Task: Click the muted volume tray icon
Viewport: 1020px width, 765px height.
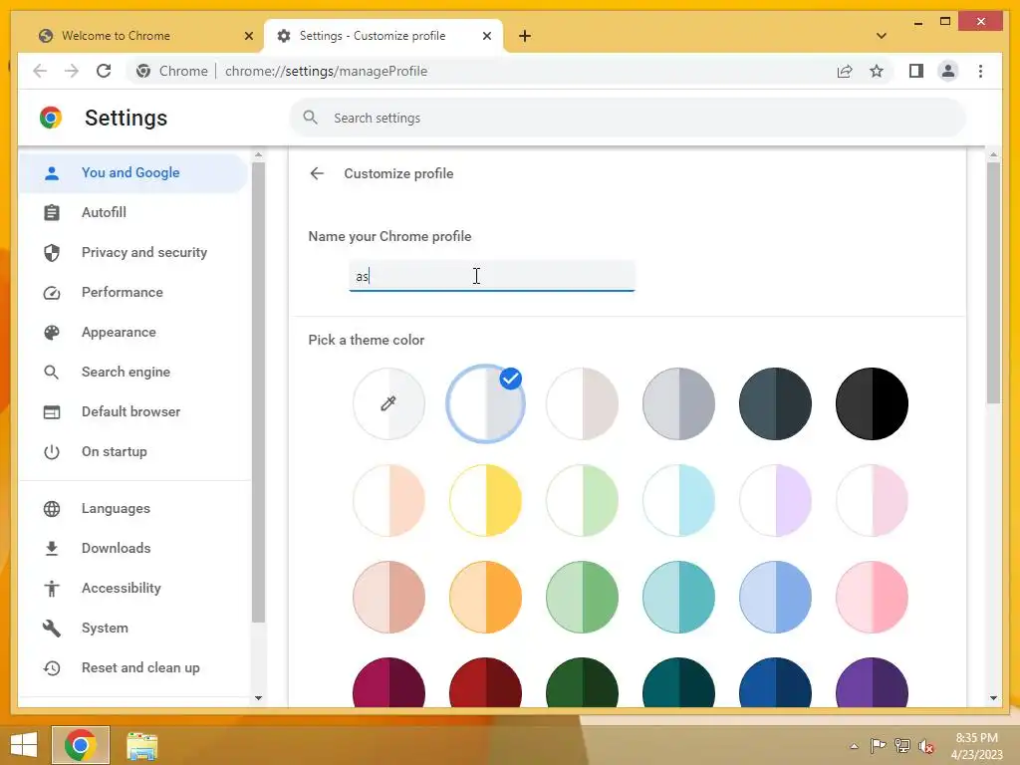Action: click(x=926, y=746)
